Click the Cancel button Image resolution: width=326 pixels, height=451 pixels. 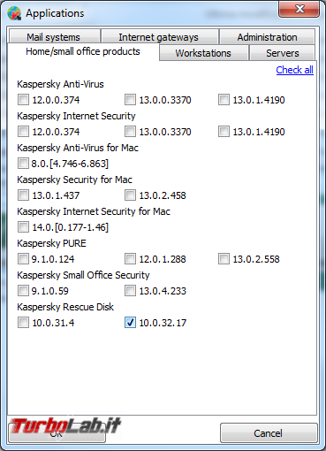(x=269, y=433)
